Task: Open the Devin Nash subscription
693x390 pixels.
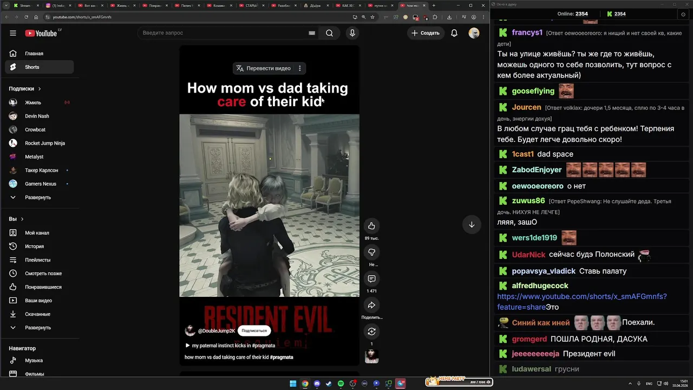Action: 40,116
